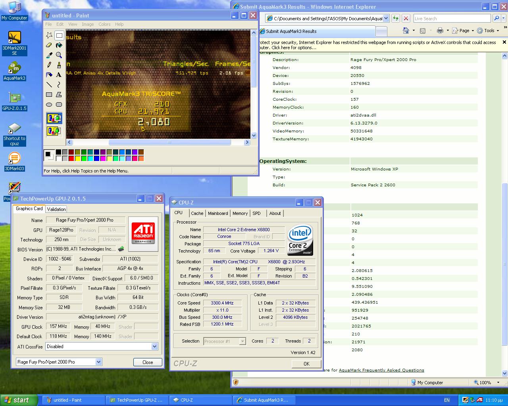Select the GPU-Z.0.1.5 desktop icon
The image size is (508, 406).
[14, 101]
